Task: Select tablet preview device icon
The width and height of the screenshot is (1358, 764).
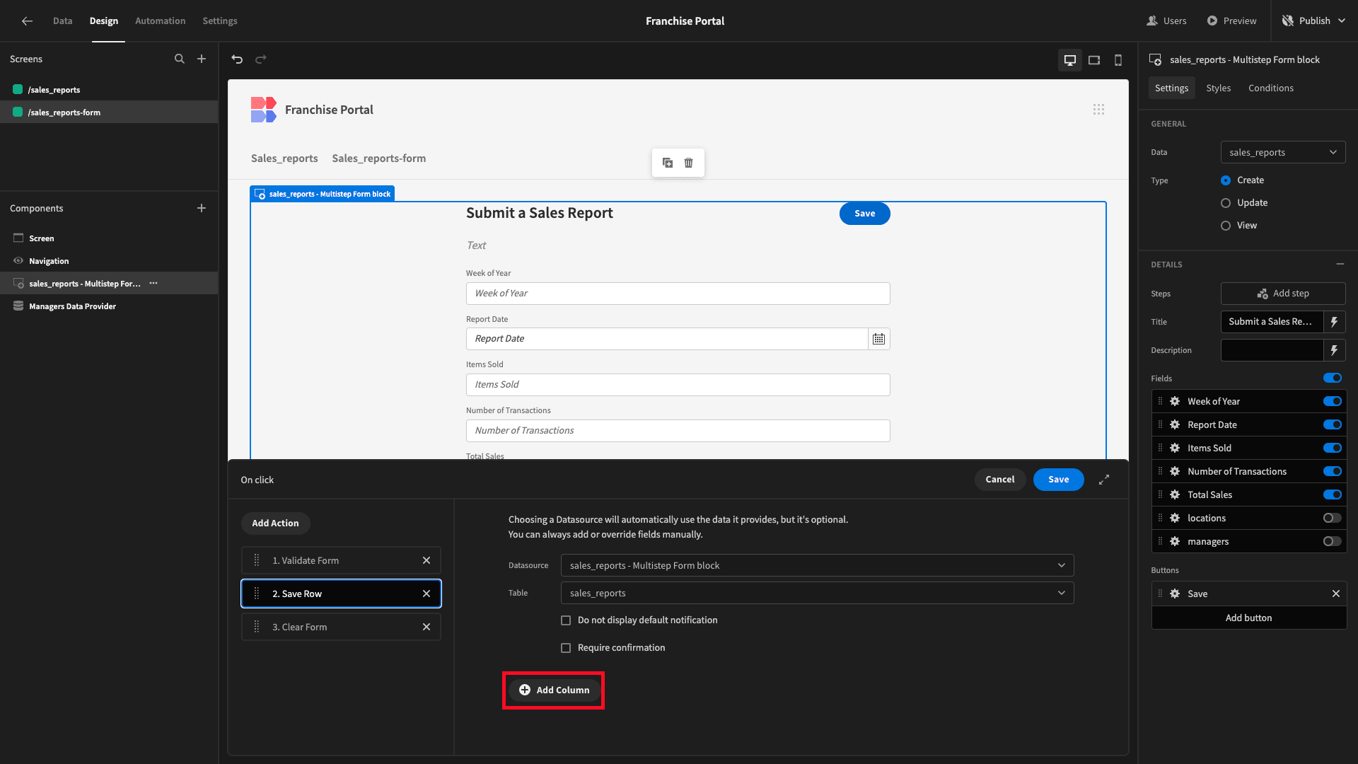Action: tap(1094, 60)
